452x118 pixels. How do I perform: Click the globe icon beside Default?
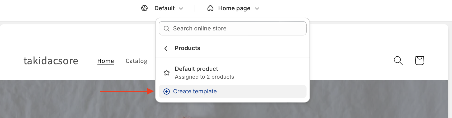[x=144, y=8]
